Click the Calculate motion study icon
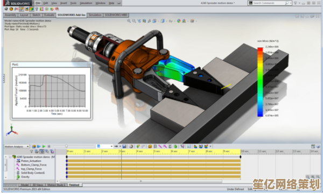 coord(34,147)
